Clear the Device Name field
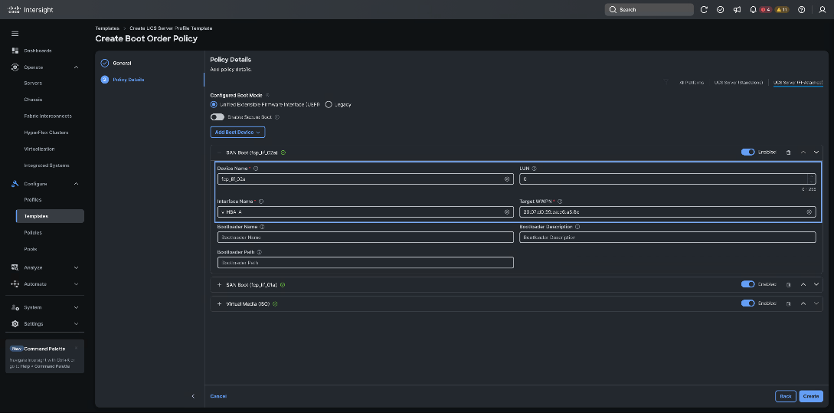Viewport: 834px width, 413px height. click(x=507, y=179)
